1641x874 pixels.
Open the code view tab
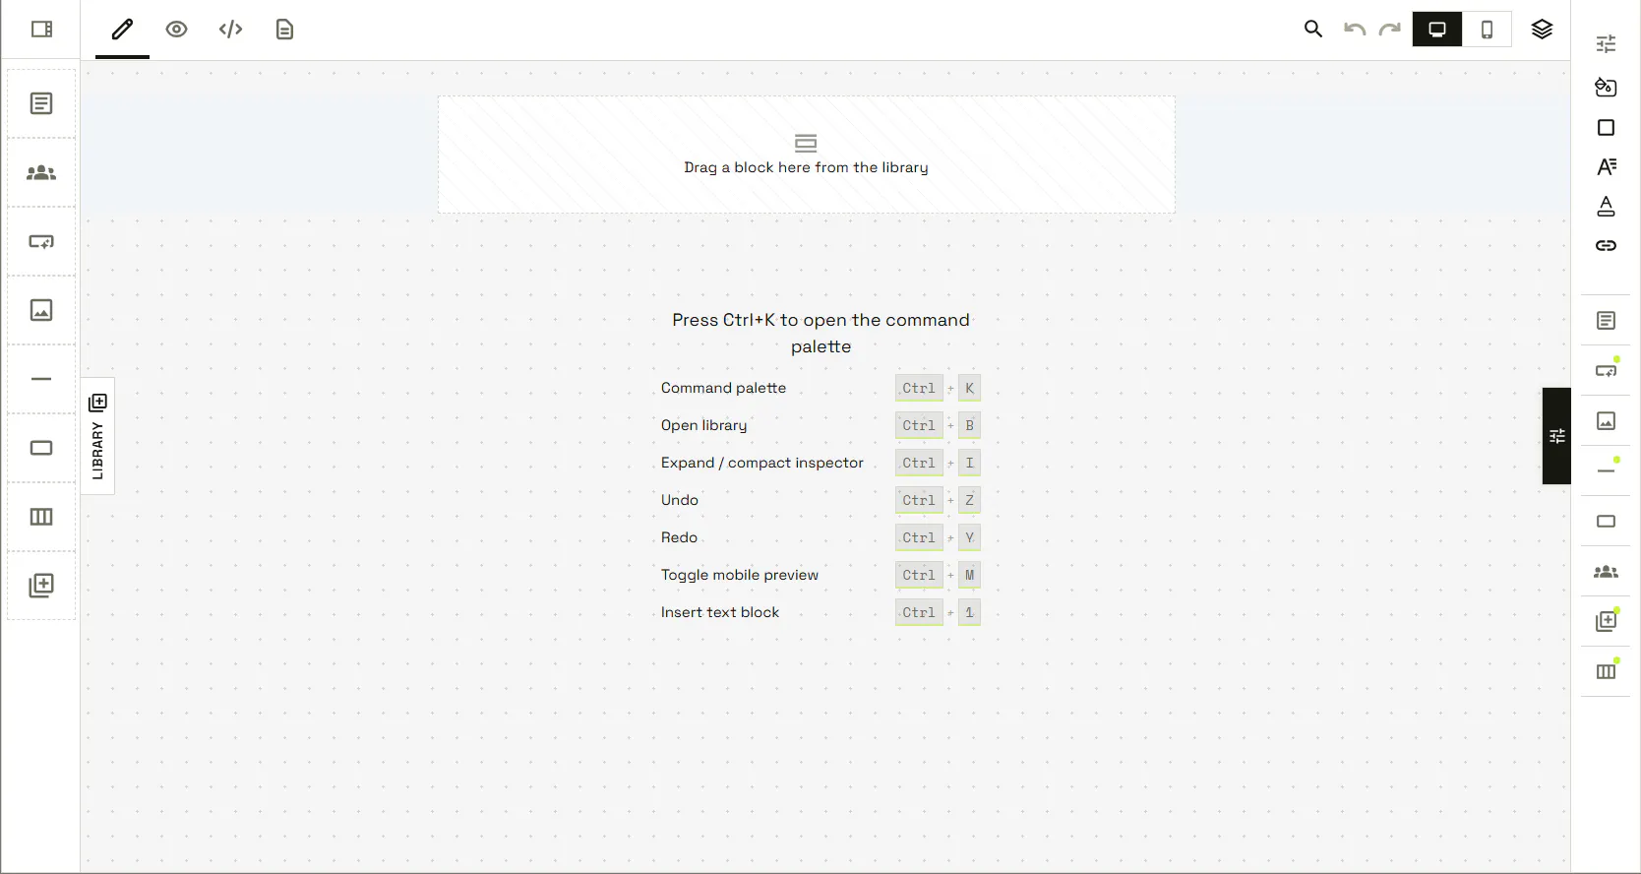[230, 30]
